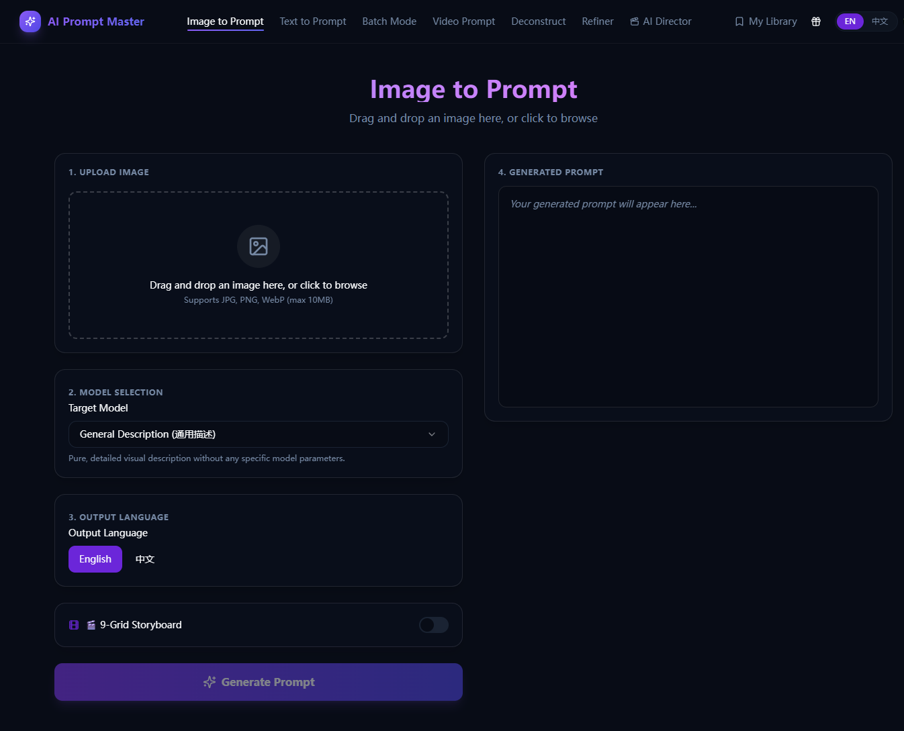
Task: Select 中文 as the output language
Action: point(144,558)
